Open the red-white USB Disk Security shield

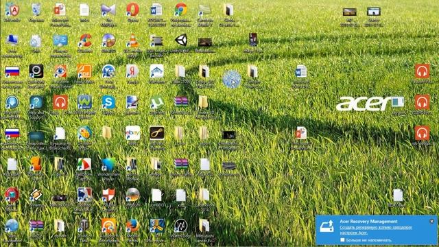[x=108, y=195]
